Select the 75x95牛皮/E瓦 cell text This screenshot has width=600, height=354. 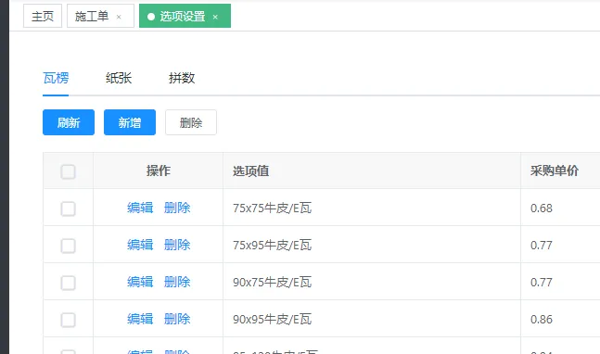pyautogui.click(x=272, y=245)
